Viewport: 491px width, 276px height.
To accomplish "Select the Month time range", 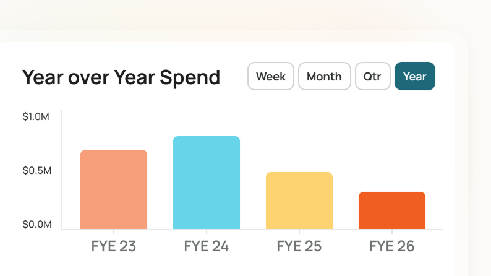I will pyautogui.click(x=324, y=77).
